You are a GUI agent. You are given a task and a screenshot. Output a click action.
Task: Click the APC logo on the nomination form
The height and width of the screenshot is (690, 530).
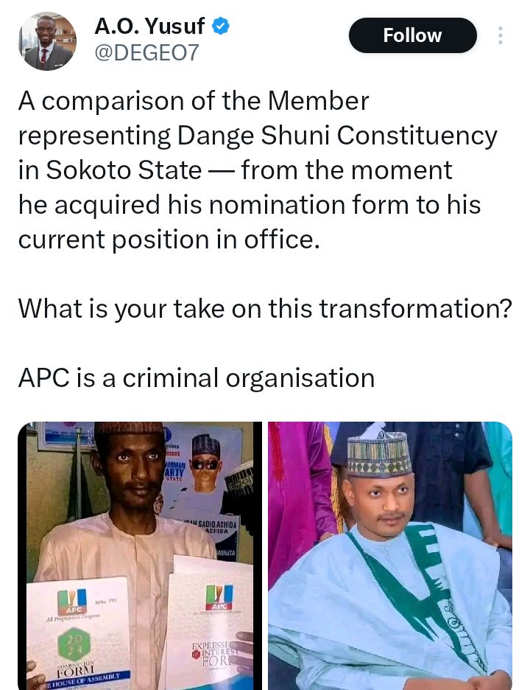tap(72, 601)
